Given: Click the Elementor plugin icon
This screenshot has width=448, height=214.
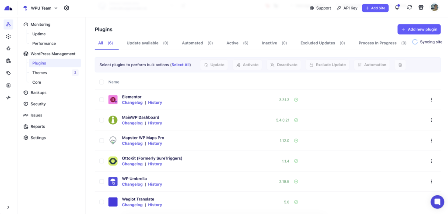Looking at the screenshot, I should [113, 100].
